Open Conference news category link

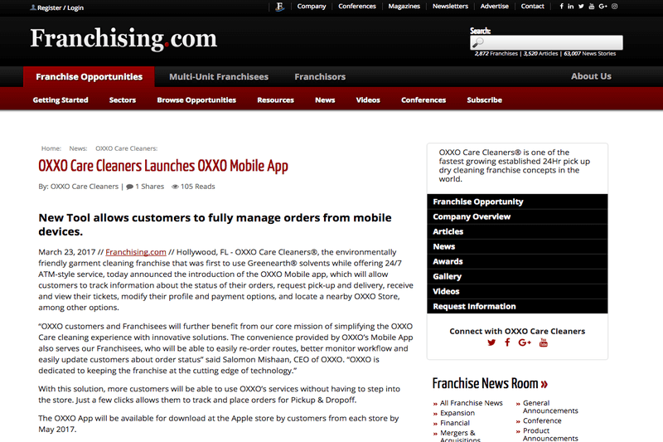[x=542, y=420]
